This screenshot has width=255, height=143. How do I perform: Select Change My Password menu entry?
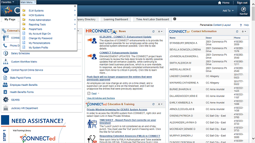[41, 38]
